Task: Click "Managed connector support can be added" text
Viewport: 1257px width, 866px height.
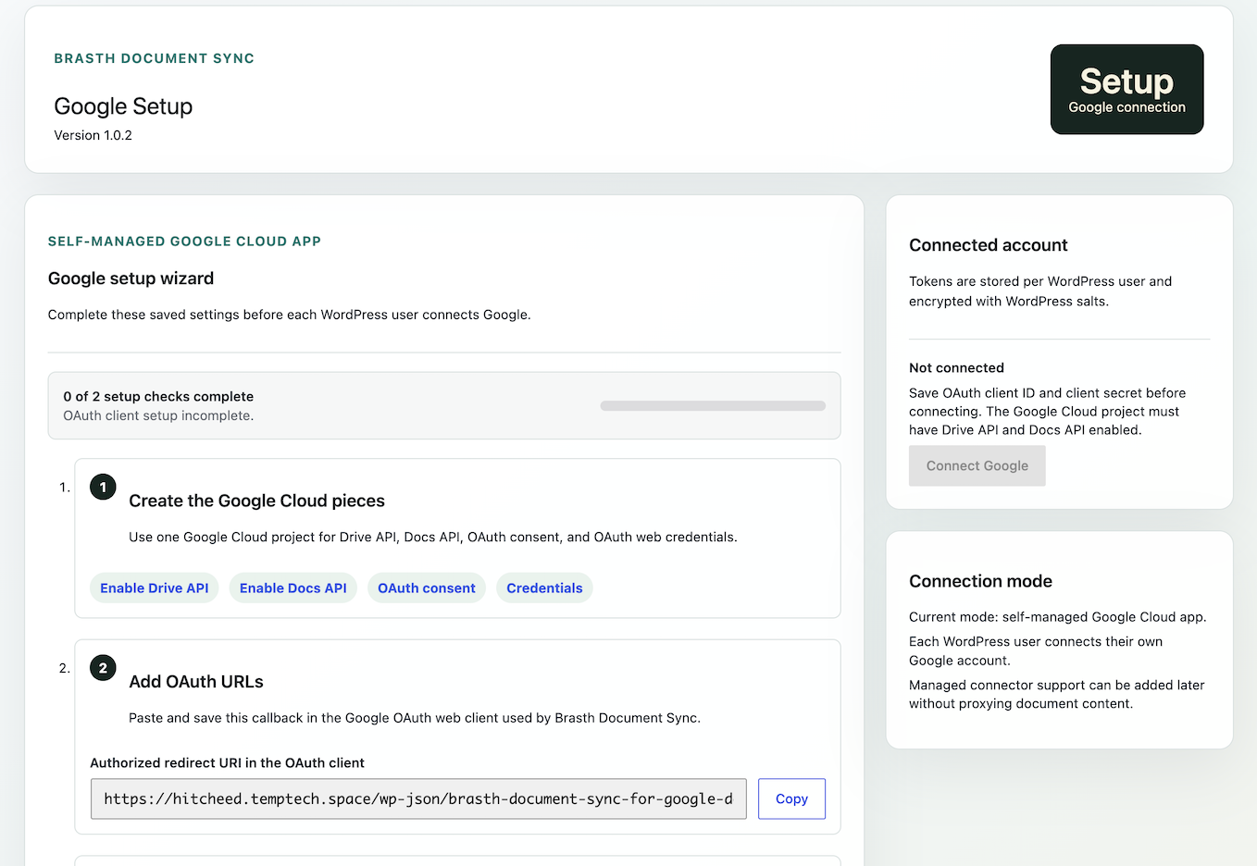Action: pos(1057,695)
